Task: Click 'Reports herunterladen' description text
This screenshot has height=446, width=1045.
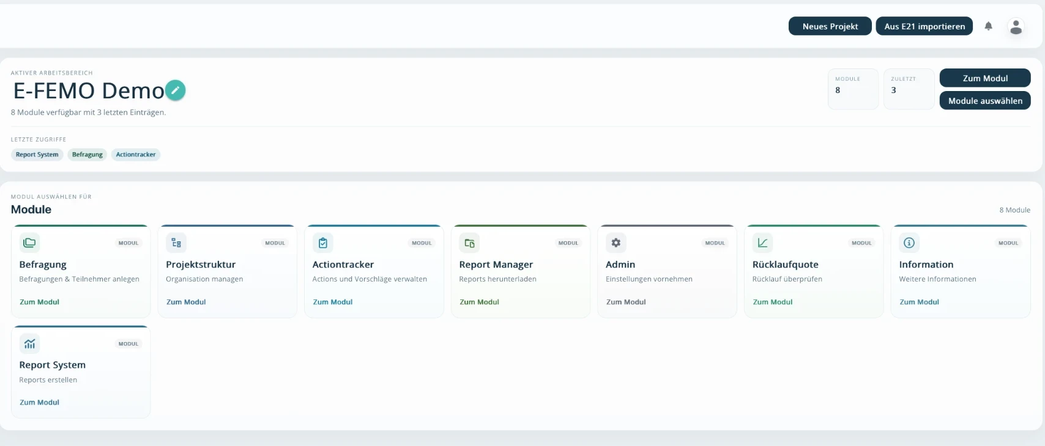Action: [x=497, y=279]
